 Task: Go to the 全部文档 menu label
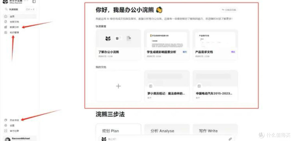pos(14,22)
